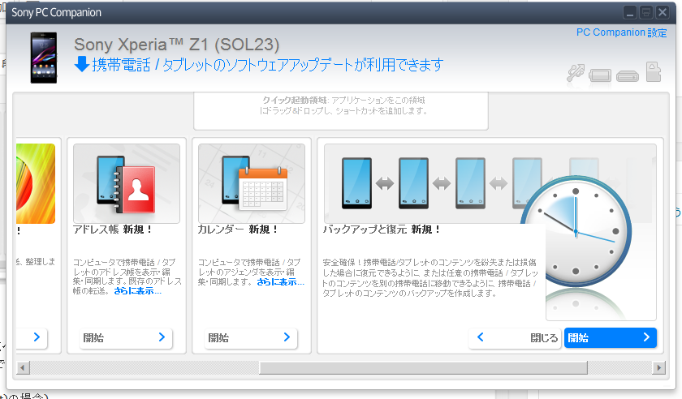Start the backup and restore feature
This screenshot has height=399, width=682.
[x=611, y=337]
